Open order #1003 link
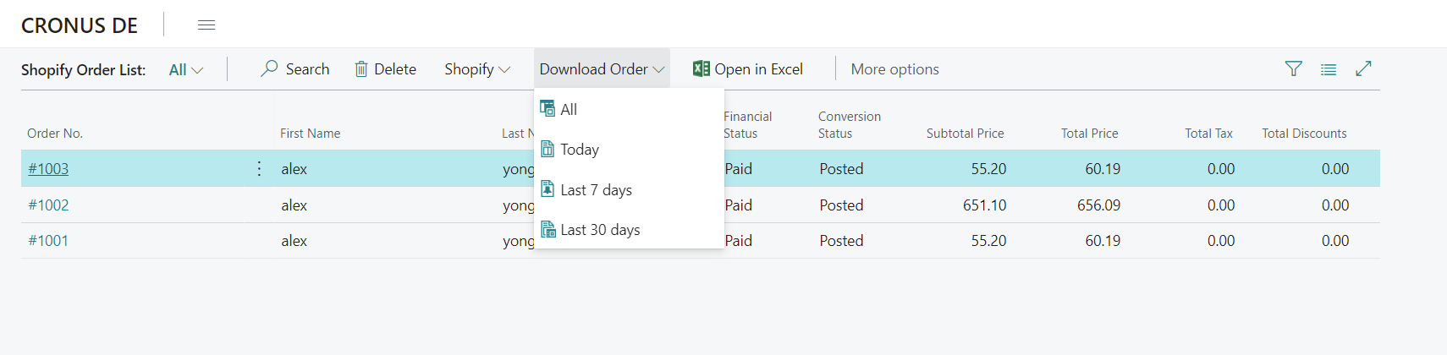Screen dimensions: 1447x355 click(x=48, y=169)
